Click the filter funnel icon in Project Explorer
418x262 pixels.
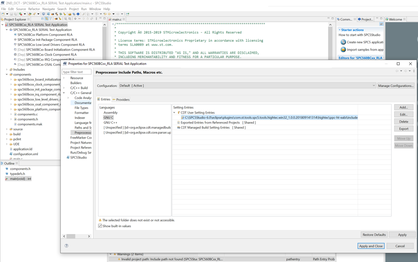[x=50, y=19]
